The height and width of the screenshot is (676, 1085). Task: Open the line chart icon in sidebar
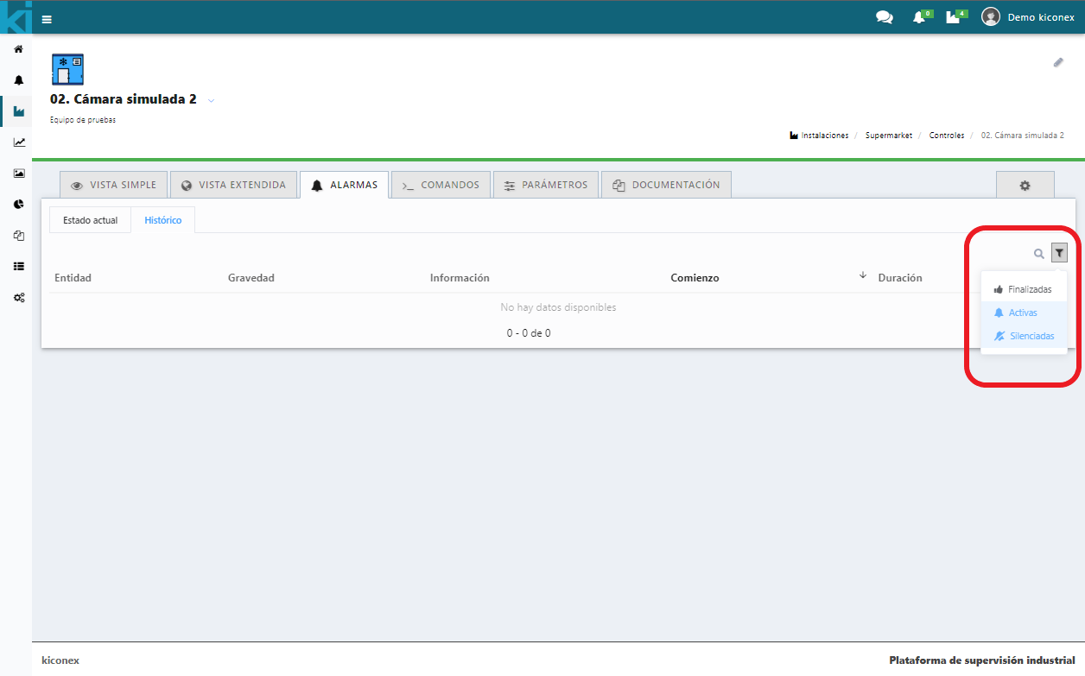[x=18, y=142]
